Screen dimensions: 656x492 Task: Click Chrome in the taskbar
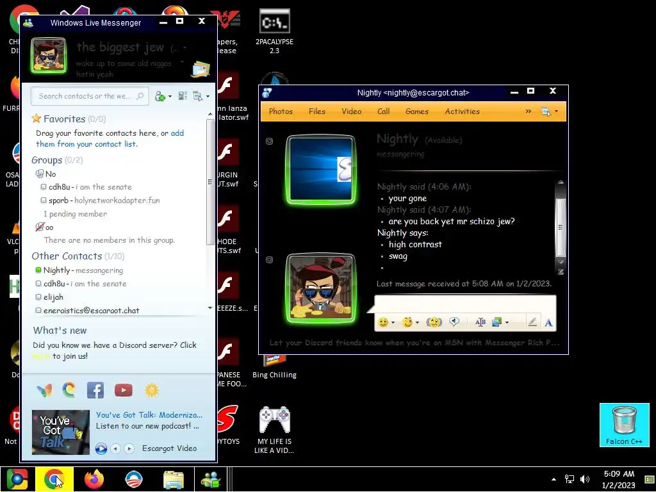54,479
